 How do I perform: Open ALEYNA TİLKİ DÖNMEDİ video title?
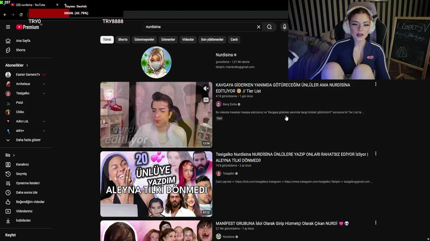[x=292, y=157]
